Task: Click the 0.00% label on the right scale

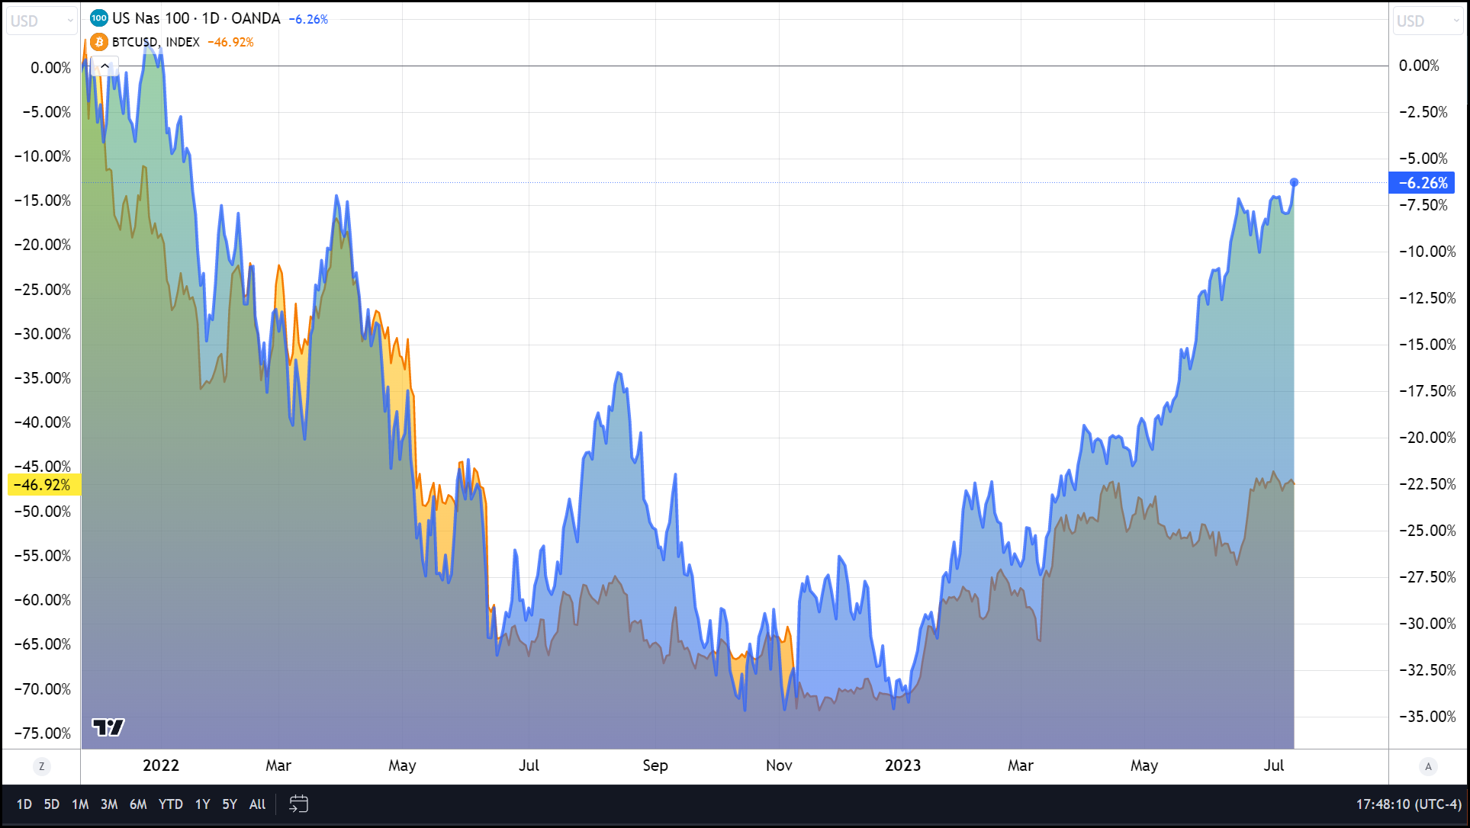Action: click(x=1419, y=66)
